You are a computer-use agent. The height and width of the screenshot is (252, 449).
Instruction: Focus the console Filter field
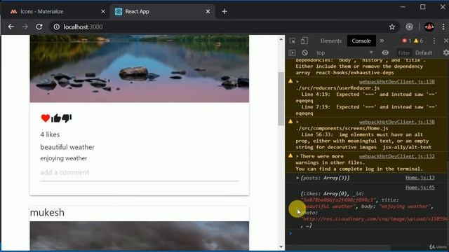coord(404,53)
